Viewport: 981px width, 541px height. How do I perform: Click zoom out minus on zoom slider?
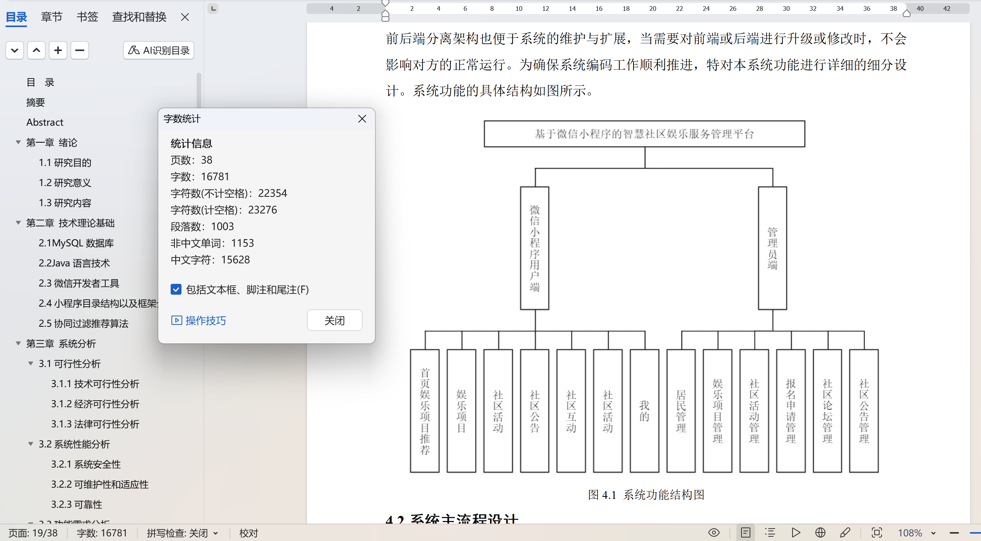(954, 533)
